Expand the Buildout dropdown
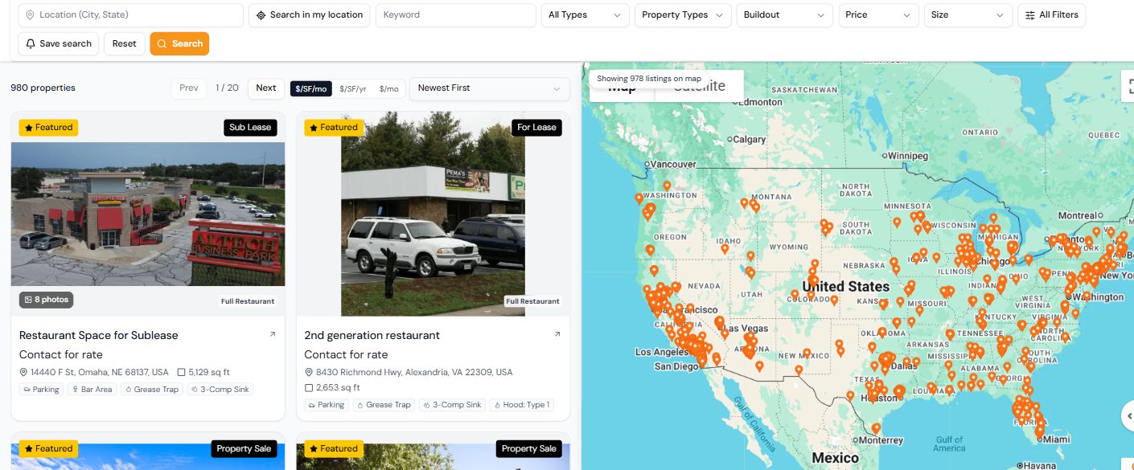Viewport: 1134px width, 470px height. 784,15
